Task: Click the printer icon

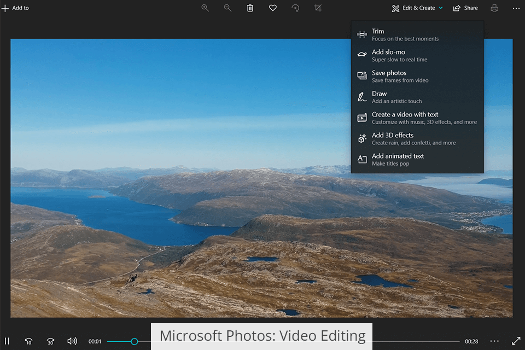Action: pos(494,8)
